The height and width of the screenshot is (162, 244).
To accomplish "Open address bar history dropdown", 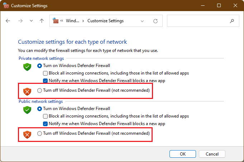I will pos(142,21).
